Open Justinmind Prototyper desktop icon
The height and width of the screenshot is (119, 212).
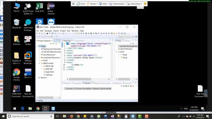(28, 25)
